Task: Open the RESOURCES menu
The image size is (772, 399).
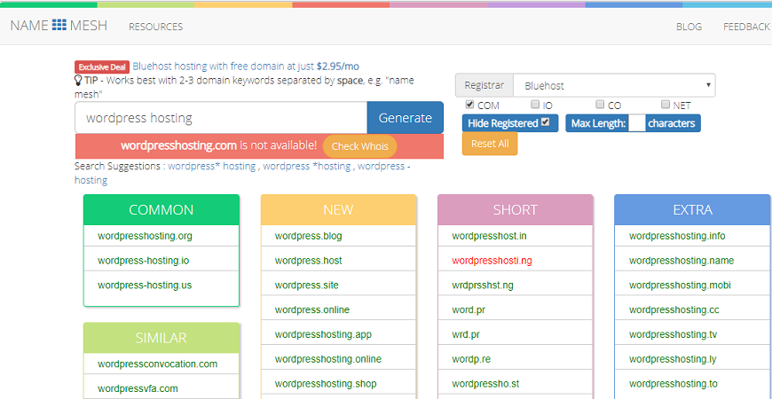Action: (155, 27)
